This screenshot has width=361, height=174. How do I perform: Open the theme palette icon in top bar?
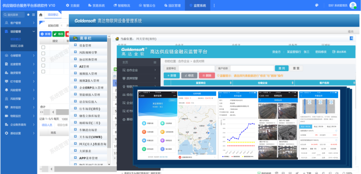tap(317, 5)
